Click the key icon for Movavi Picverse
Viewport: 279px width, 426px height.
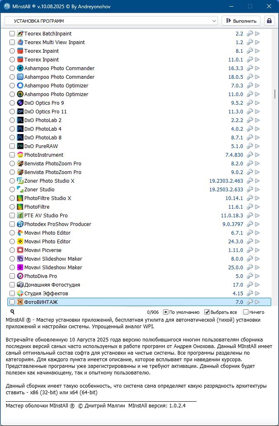[250, 250]
